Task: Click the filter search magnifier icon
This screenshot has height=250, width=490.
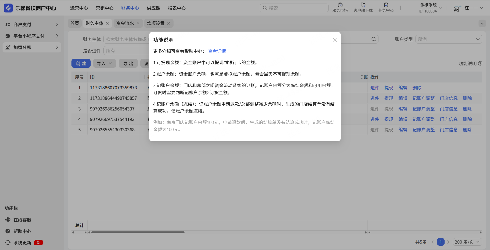Action: 374,39
